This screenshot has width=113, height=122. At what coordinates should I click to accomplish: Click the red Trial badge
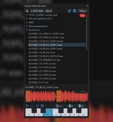tap(82, 15)
